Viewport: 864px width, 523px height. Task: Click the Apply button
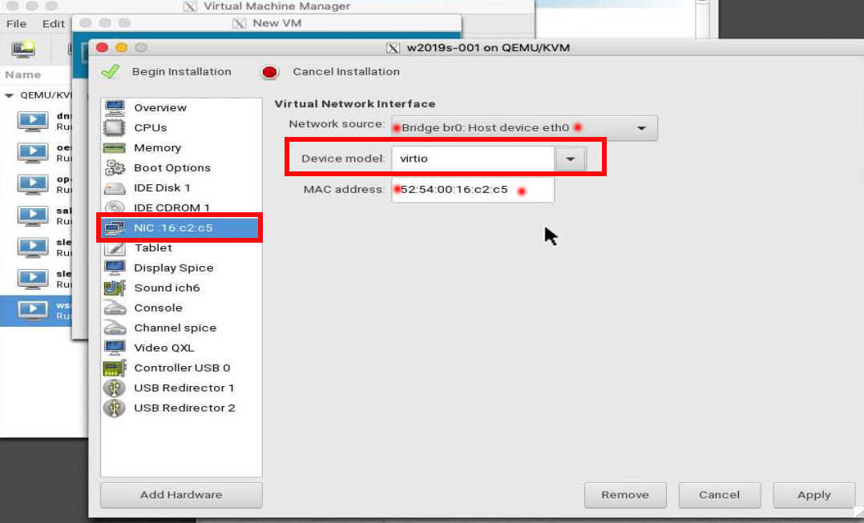click(814, 495)
